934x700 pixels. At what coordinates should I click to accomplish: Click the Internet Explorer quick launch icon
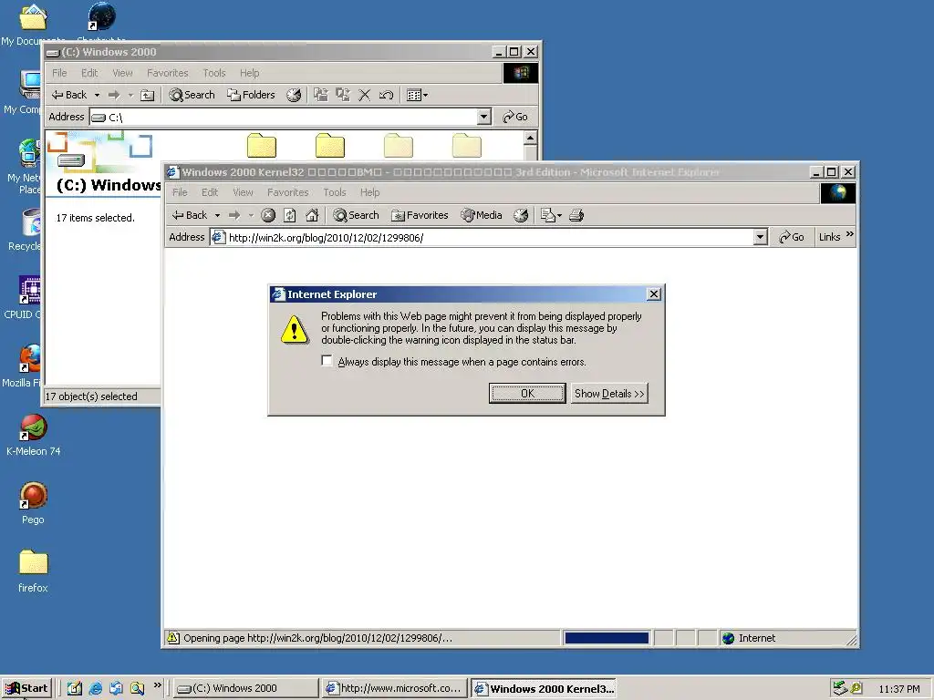pos(95,688)
